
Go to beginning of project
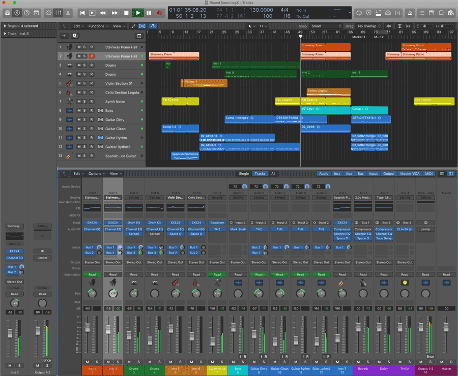click(x=82, y=13)
